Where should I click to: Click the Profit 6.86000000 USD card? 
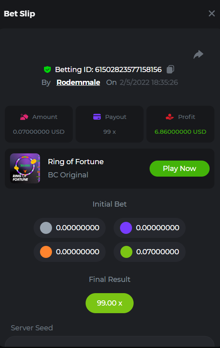pos(180,124)
